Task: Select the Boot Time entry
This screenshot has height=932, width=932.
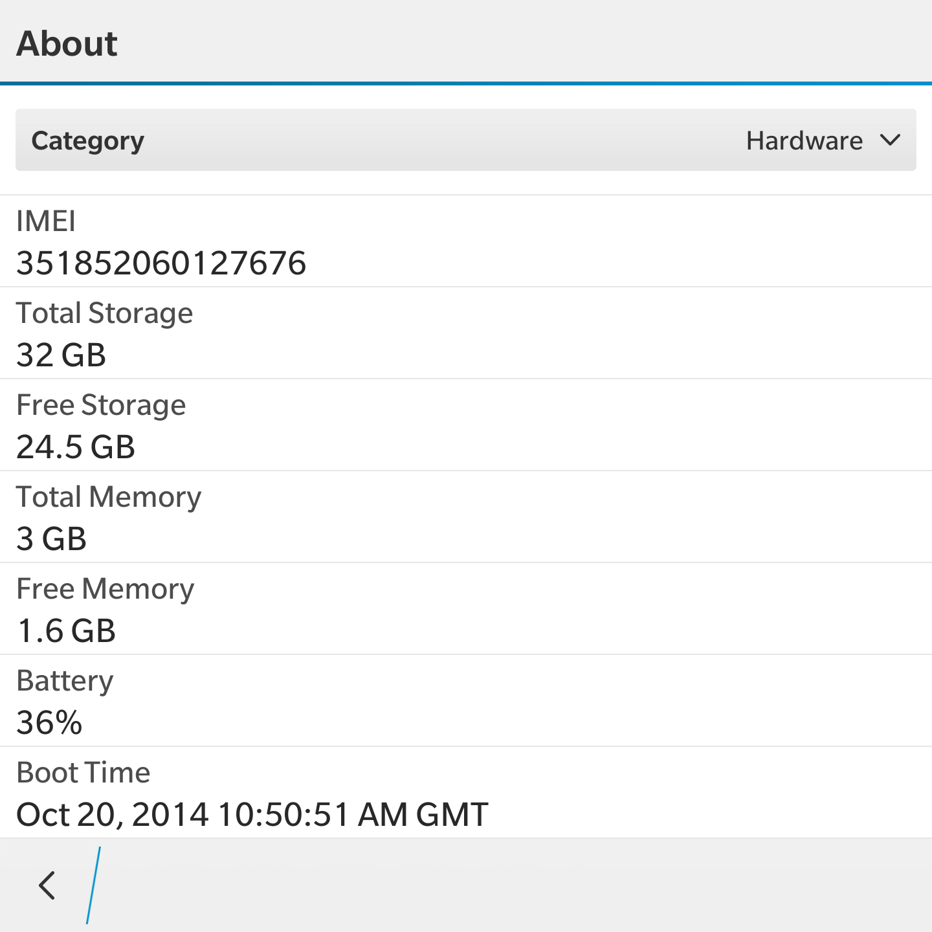Action: click(x=466, y=792)
